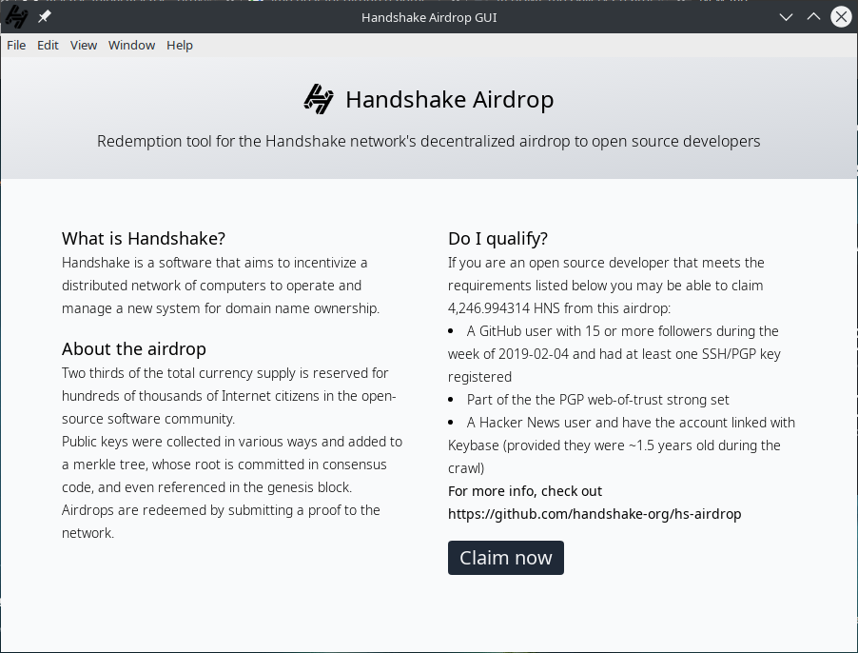Click the 'A Hacker News user' bullet

[x=621, y=445]
